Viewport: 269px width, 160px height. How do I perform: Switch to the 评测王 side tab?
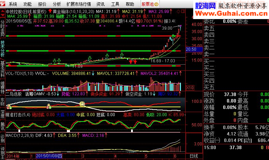2,153
